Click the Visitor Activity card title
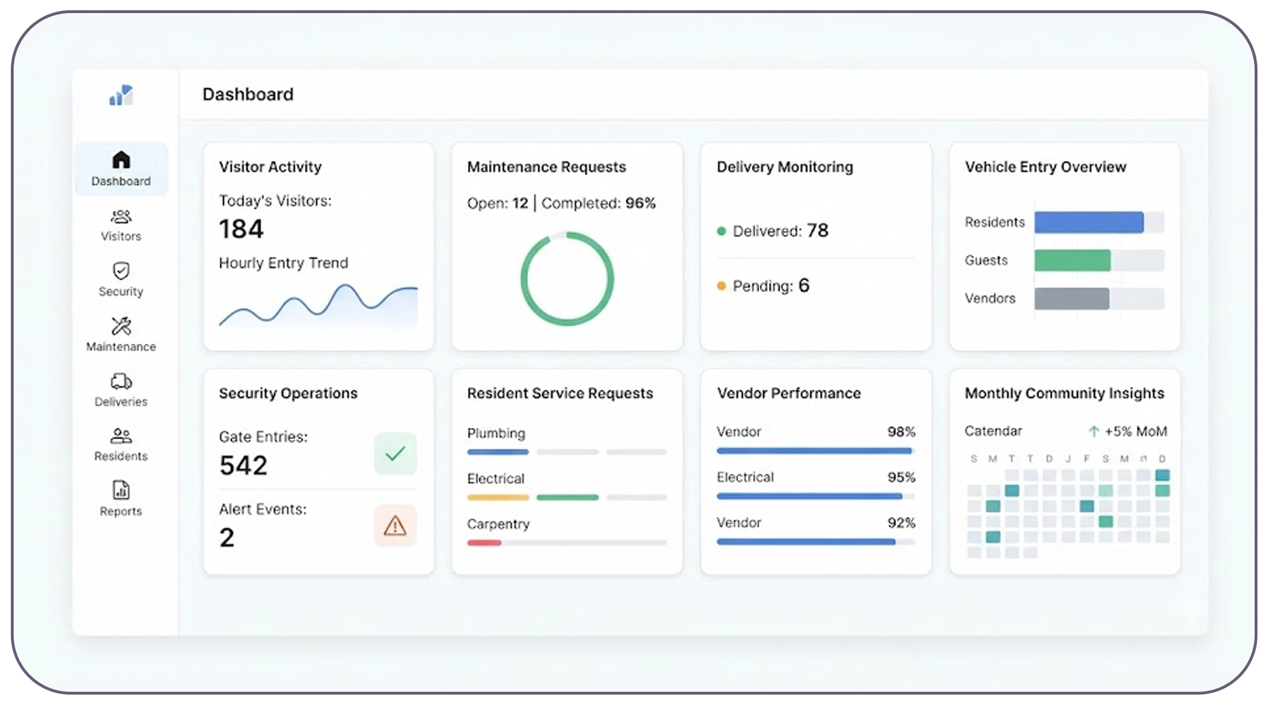Image resolution: width=1266 pixels, height=706 pixels. pyautogui.click(x=271, y=167)
